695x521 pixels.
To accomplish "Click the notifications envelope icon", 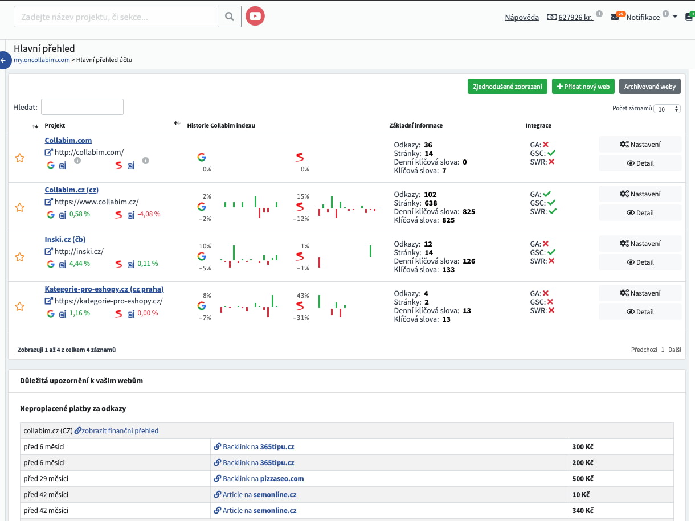I will tap(615, 17).
